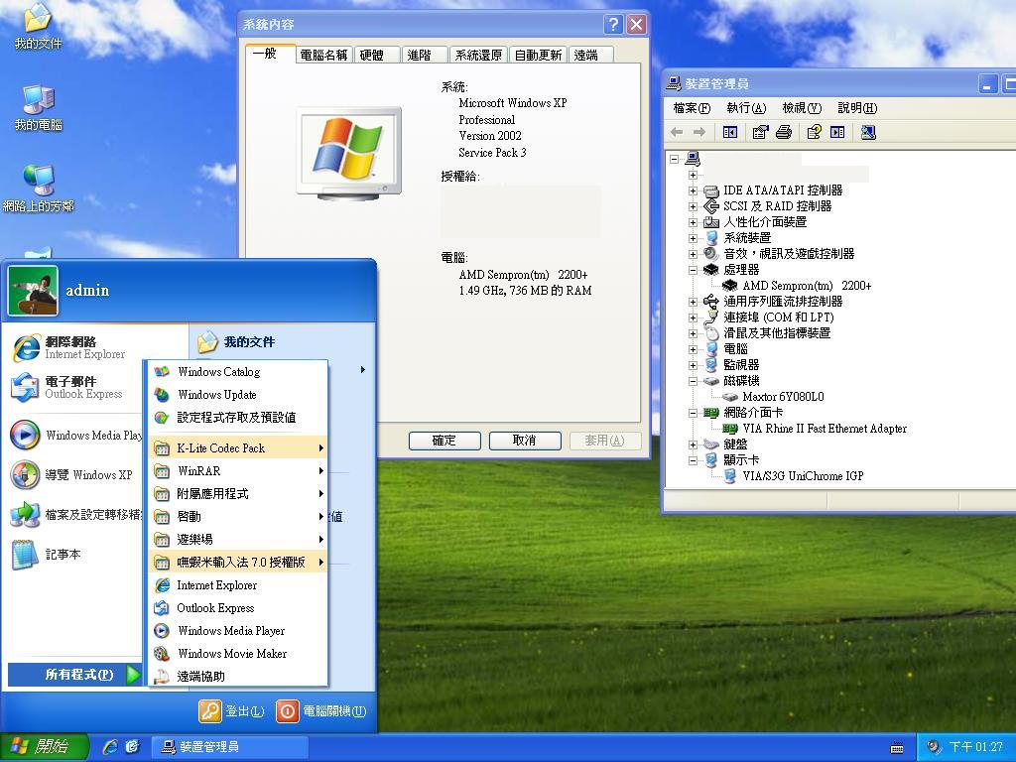
Task: Click the Properties icon in Device Manager toolbar
Action: point(760,132)
